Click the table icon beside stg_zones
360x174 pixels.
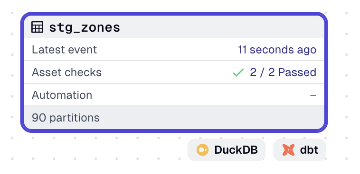pyautogui.click(x=37, y=27)
